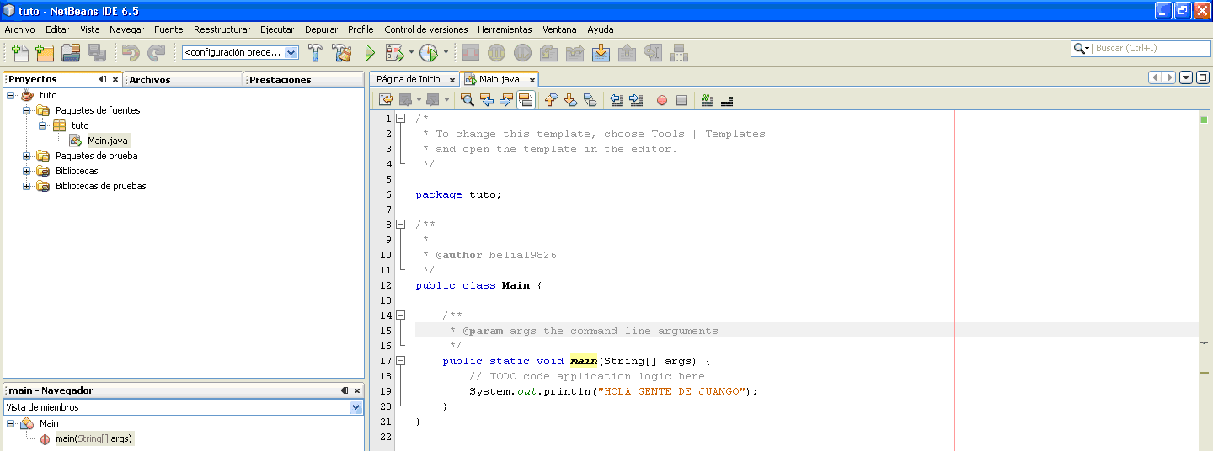Image resolution: width=1213 pixels, height=451 pixels.
Task: Click the Clean and Build broom icon
Action: pyautogui.click(x=342, y=52)
